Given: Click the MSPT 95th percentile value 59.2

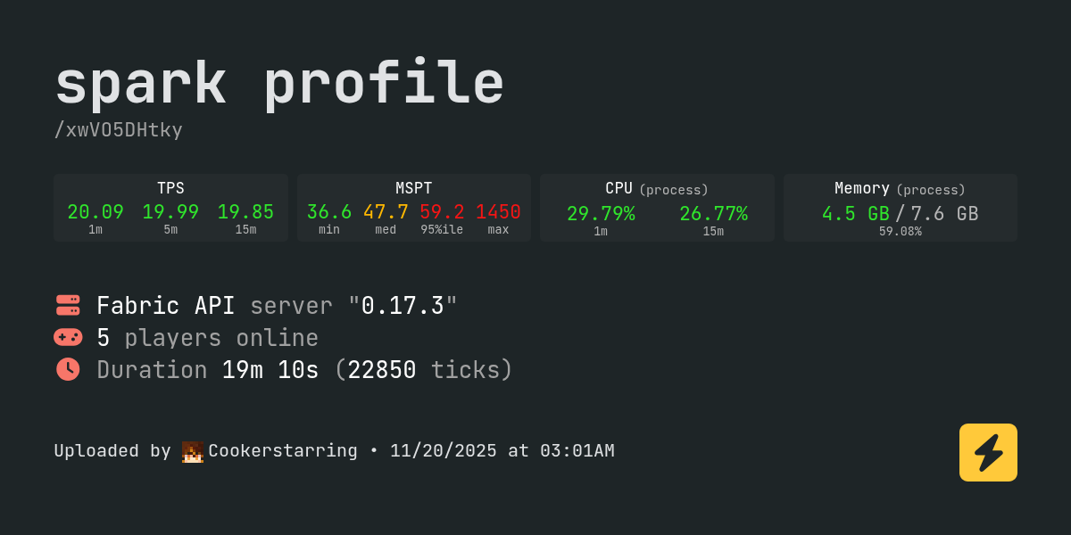Looking at the screenshot, I should click(442, 212).
